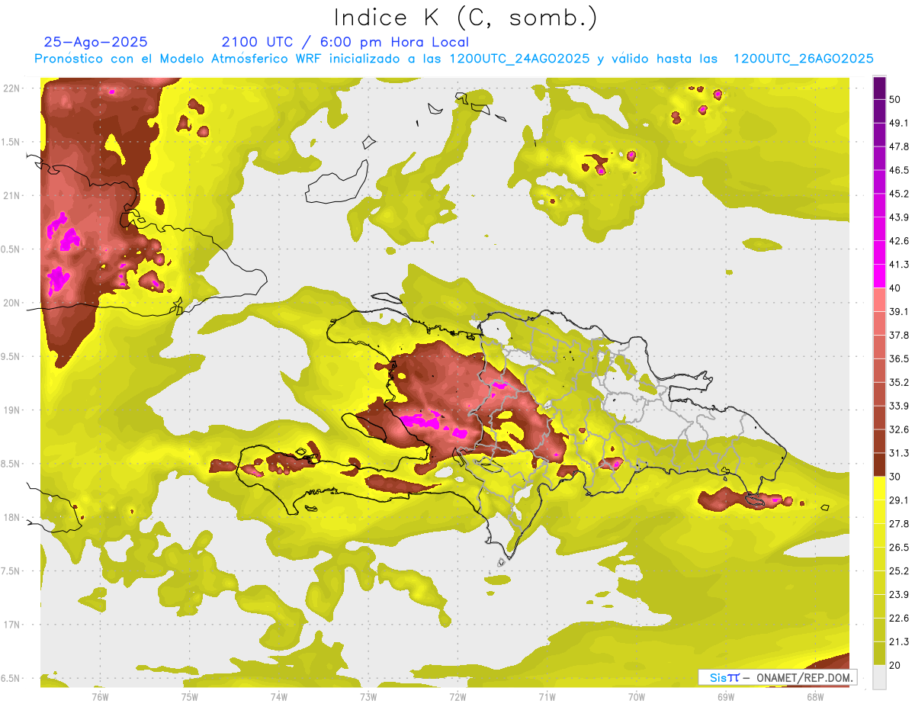Click the initialization time '1200UTC_24AGO2025'

pos(519,59)
